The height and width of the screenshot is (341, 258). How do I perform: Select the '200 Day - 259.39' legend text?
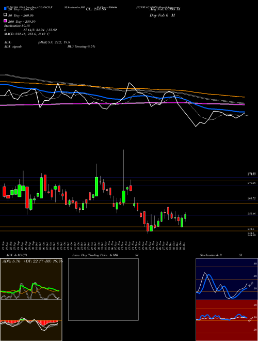[x=22, y=22]
